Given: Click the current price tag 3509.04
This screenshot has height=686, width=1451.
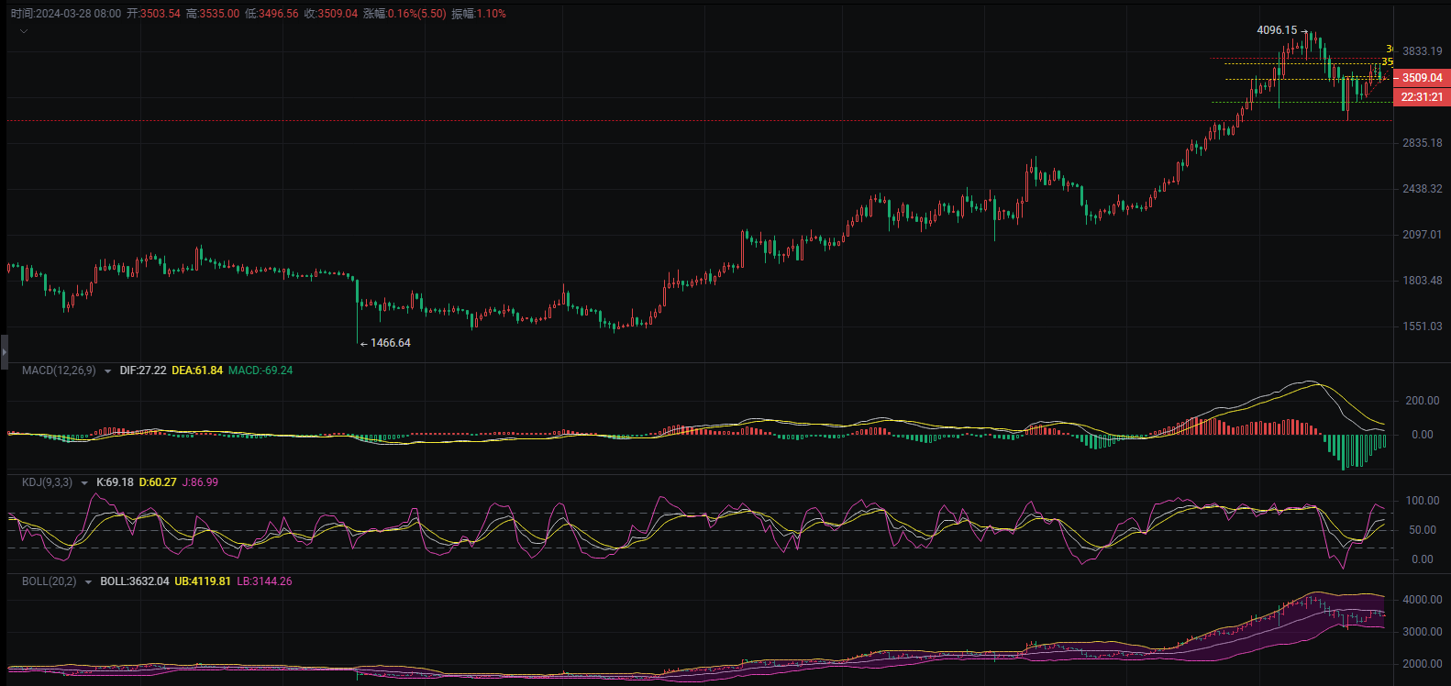Looking at the screenshot, I should [x=1421, y=78].
